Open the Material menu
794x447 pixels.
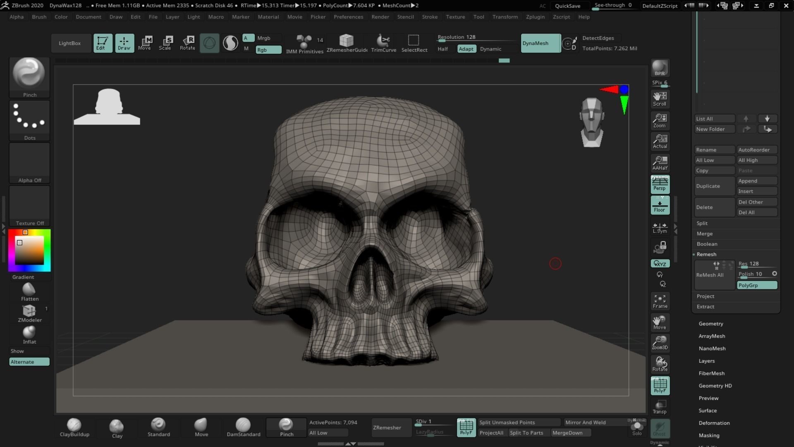(268, 17)
